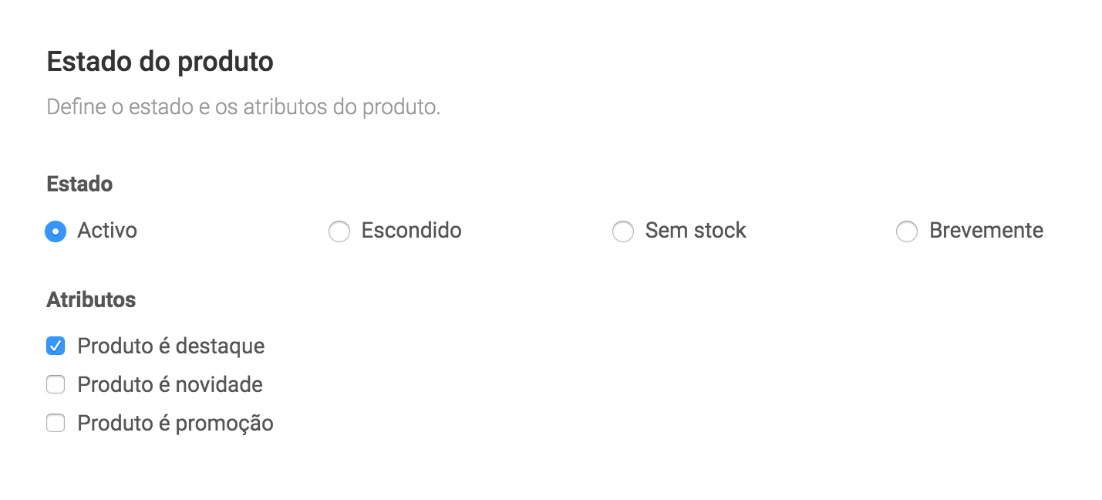Image resolution: width=1102 pixels, height=500 pixels.
Task: Choose the Sem stock status
Action: click(623, 231)
